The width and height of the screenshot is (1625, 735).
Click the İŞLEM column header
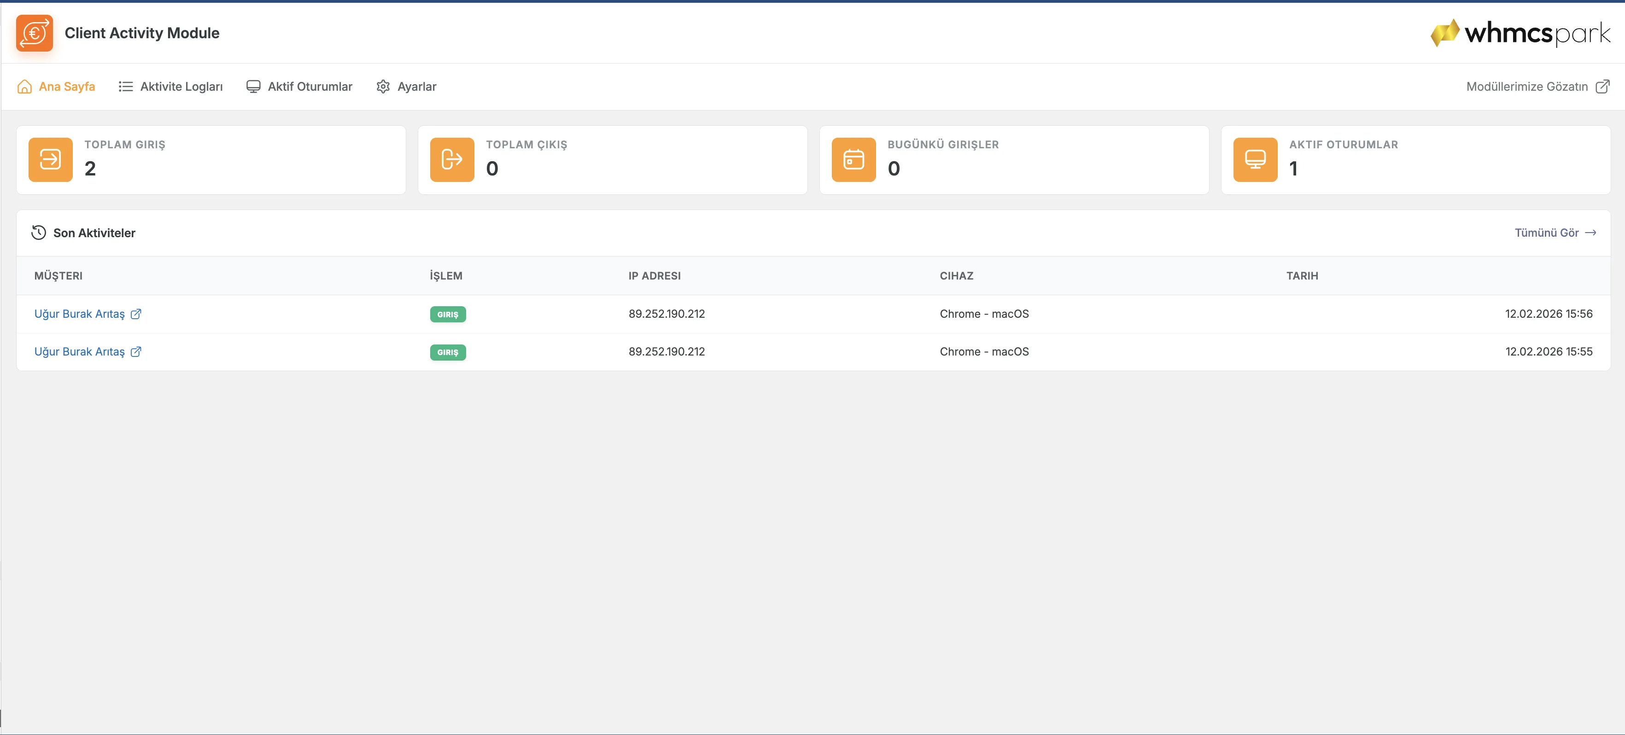(446, 276)
